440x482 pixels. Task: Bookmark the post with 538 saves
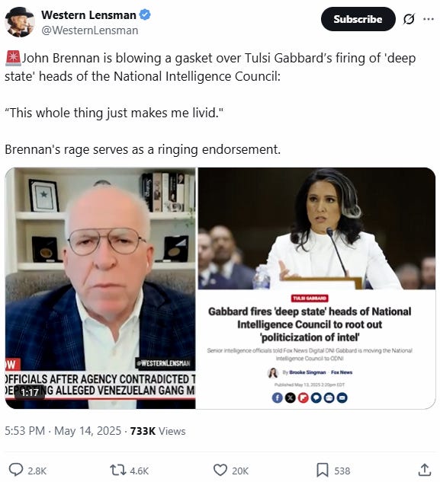pyautogui.click(x=323, y=471)
